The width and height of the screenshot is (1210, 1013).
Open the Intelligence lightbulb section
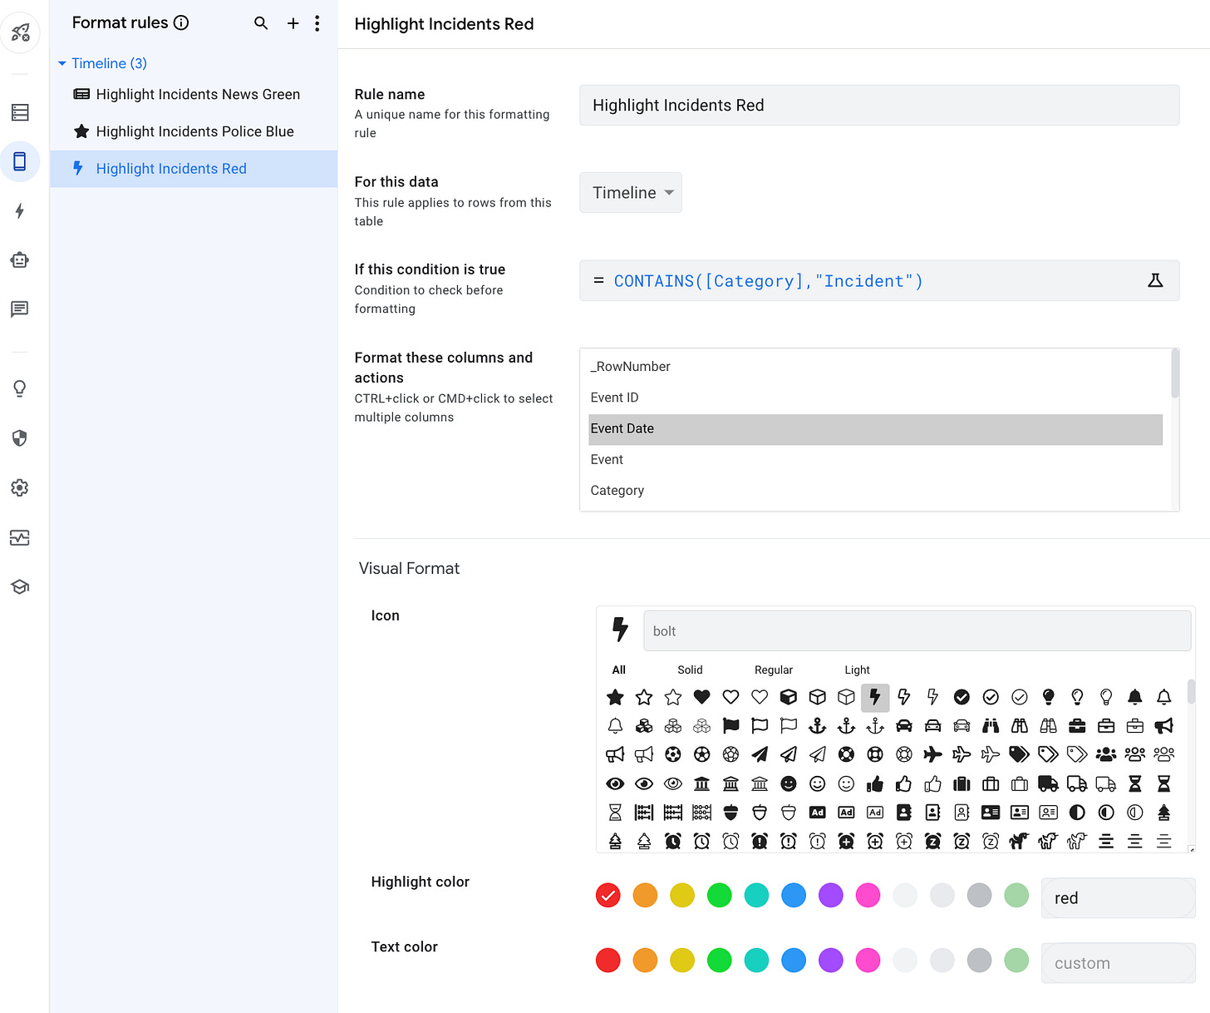tap(20, 388)
